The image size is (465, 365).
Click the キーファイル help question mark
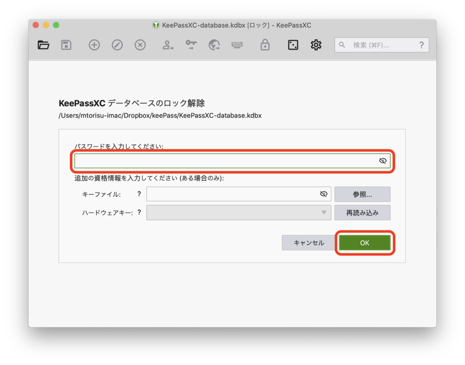pyautogui.click(x=139, y=194)
